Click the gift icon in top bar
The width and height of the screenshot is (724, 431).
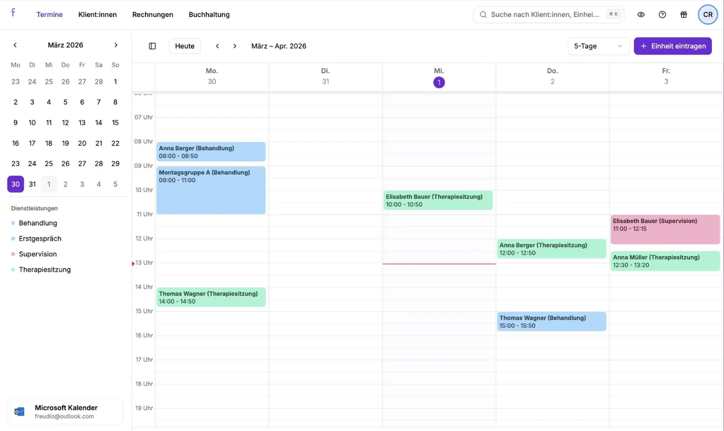click(684, 15)
